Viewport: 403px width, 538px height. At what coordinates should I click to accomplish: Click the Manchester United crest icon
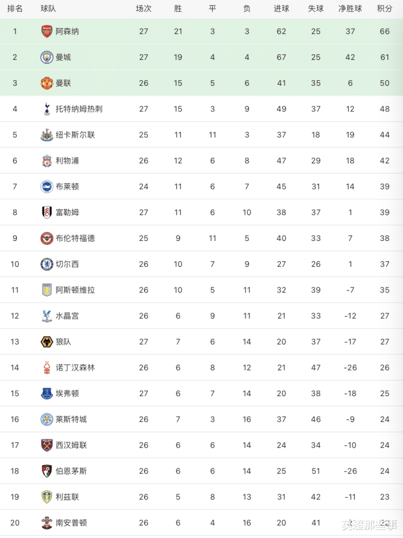point(46,83)
